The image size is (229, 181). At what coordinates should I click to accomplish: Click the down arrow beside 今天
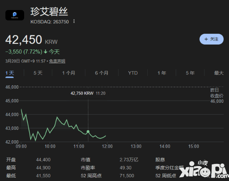(x=45, y=52)
